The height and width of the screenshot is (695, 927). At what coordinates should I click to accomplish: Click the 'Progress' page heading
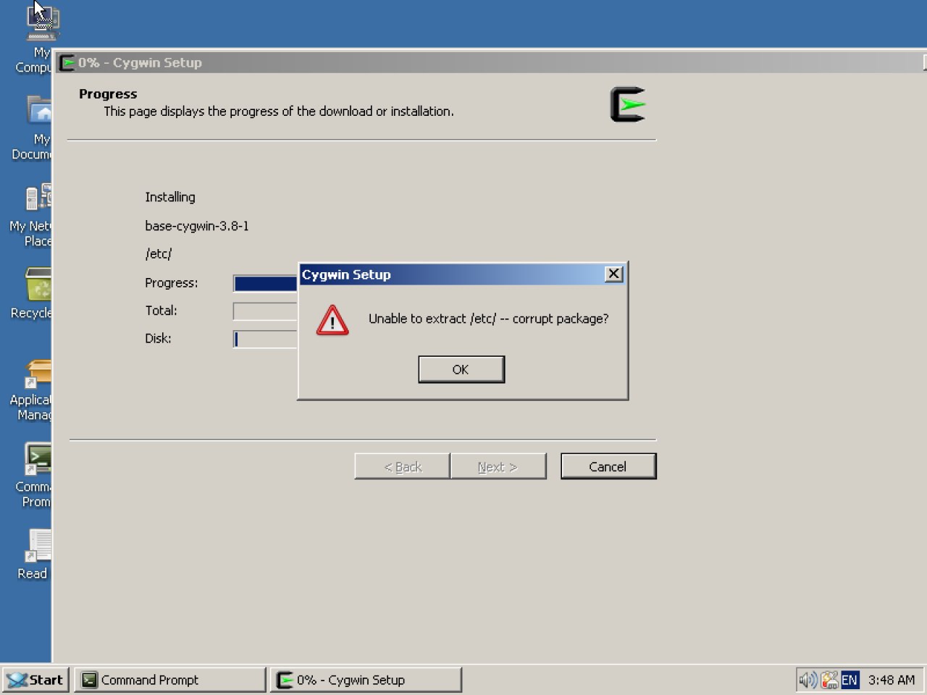[x=108, y=94]
